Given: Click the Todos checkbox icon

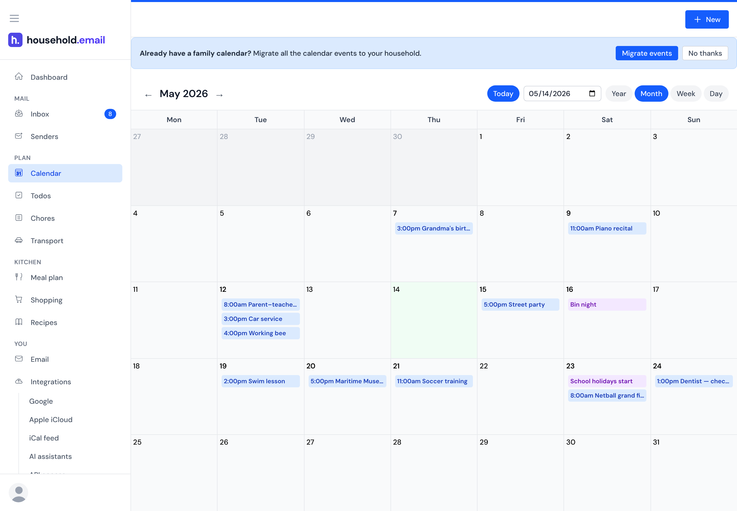Looking at the screenshot, I should pyautogui.click(x=19, y=195).
